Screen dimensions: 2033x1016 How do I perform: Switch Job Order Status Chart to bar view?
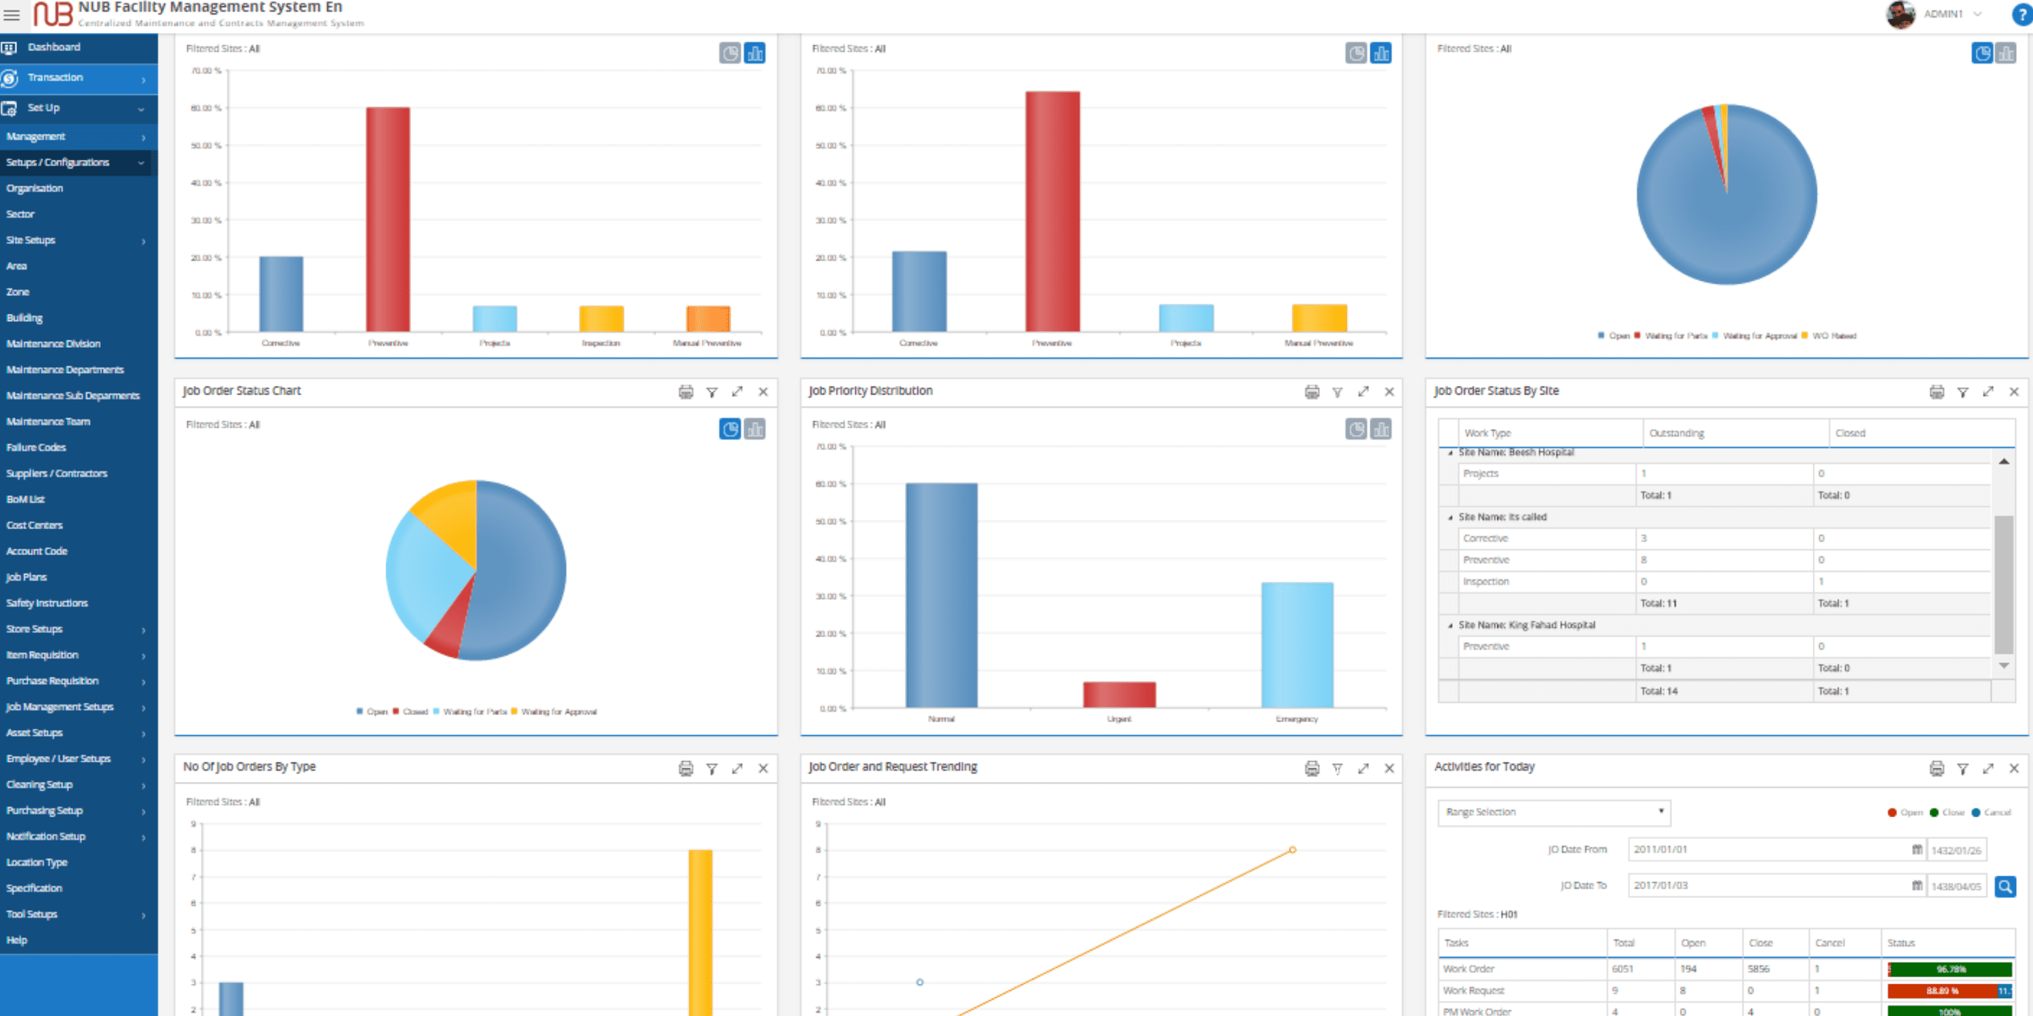tap(755, 429)
